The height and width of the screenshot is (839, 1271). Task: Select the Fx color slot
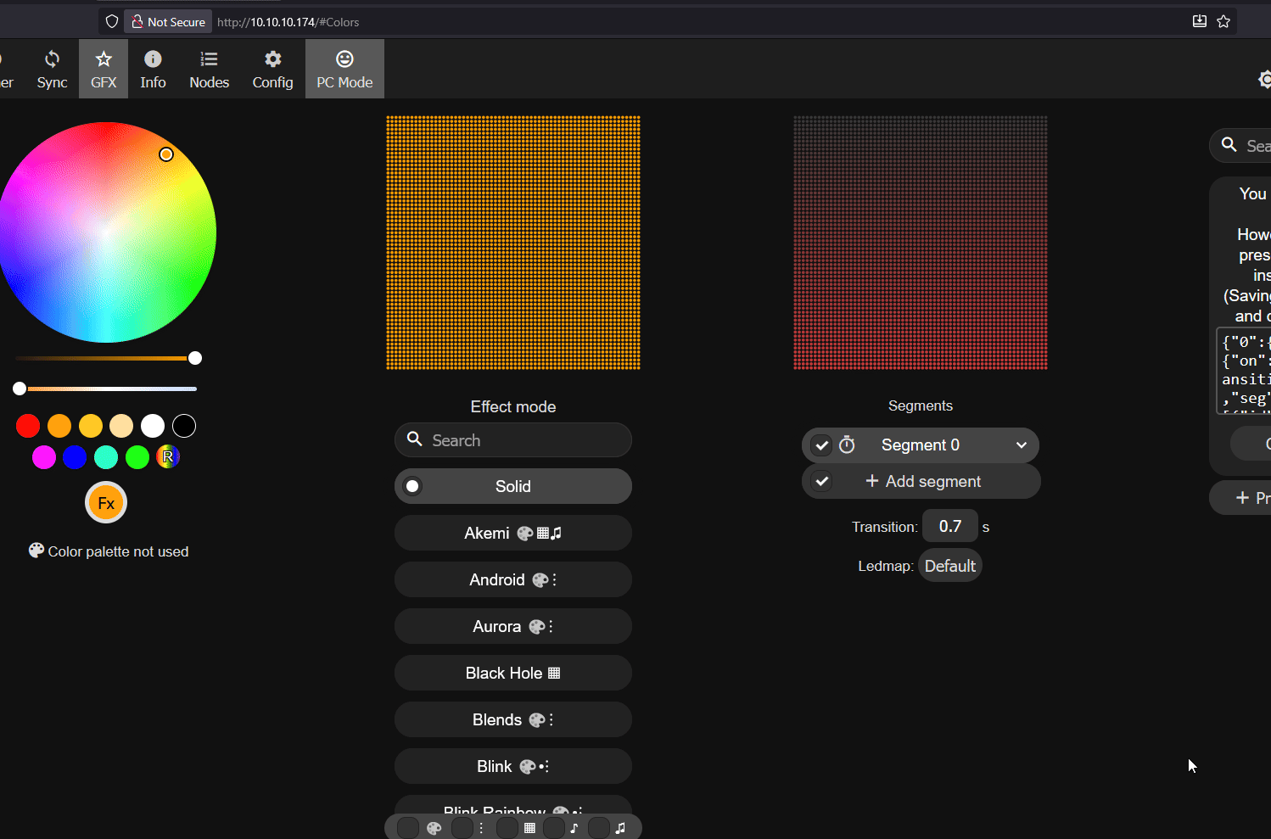point(106,503)
